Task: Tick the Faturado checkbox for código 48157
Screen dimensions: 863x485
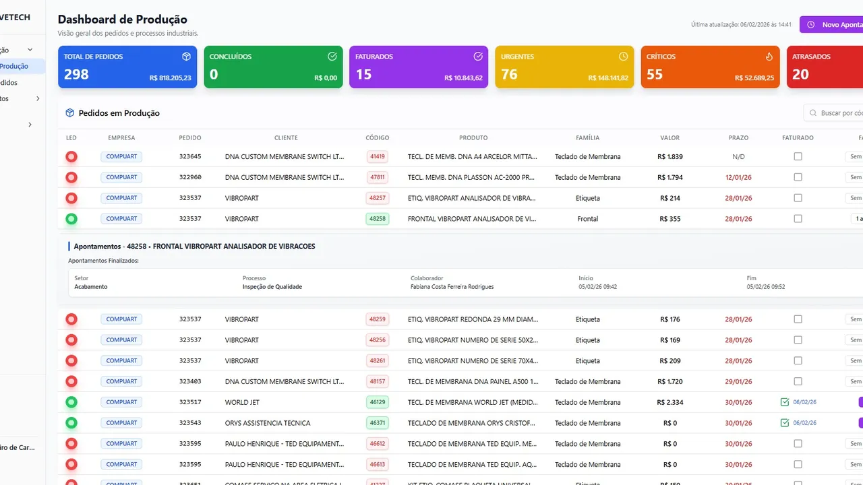Action: click(x=798, y=381)
